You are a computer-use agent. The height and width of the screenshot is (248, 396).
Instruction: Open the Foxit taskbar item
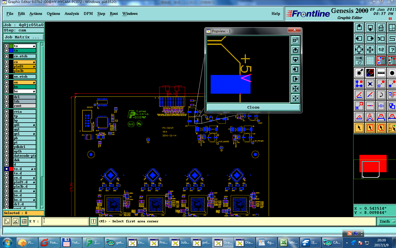[49, 242]
